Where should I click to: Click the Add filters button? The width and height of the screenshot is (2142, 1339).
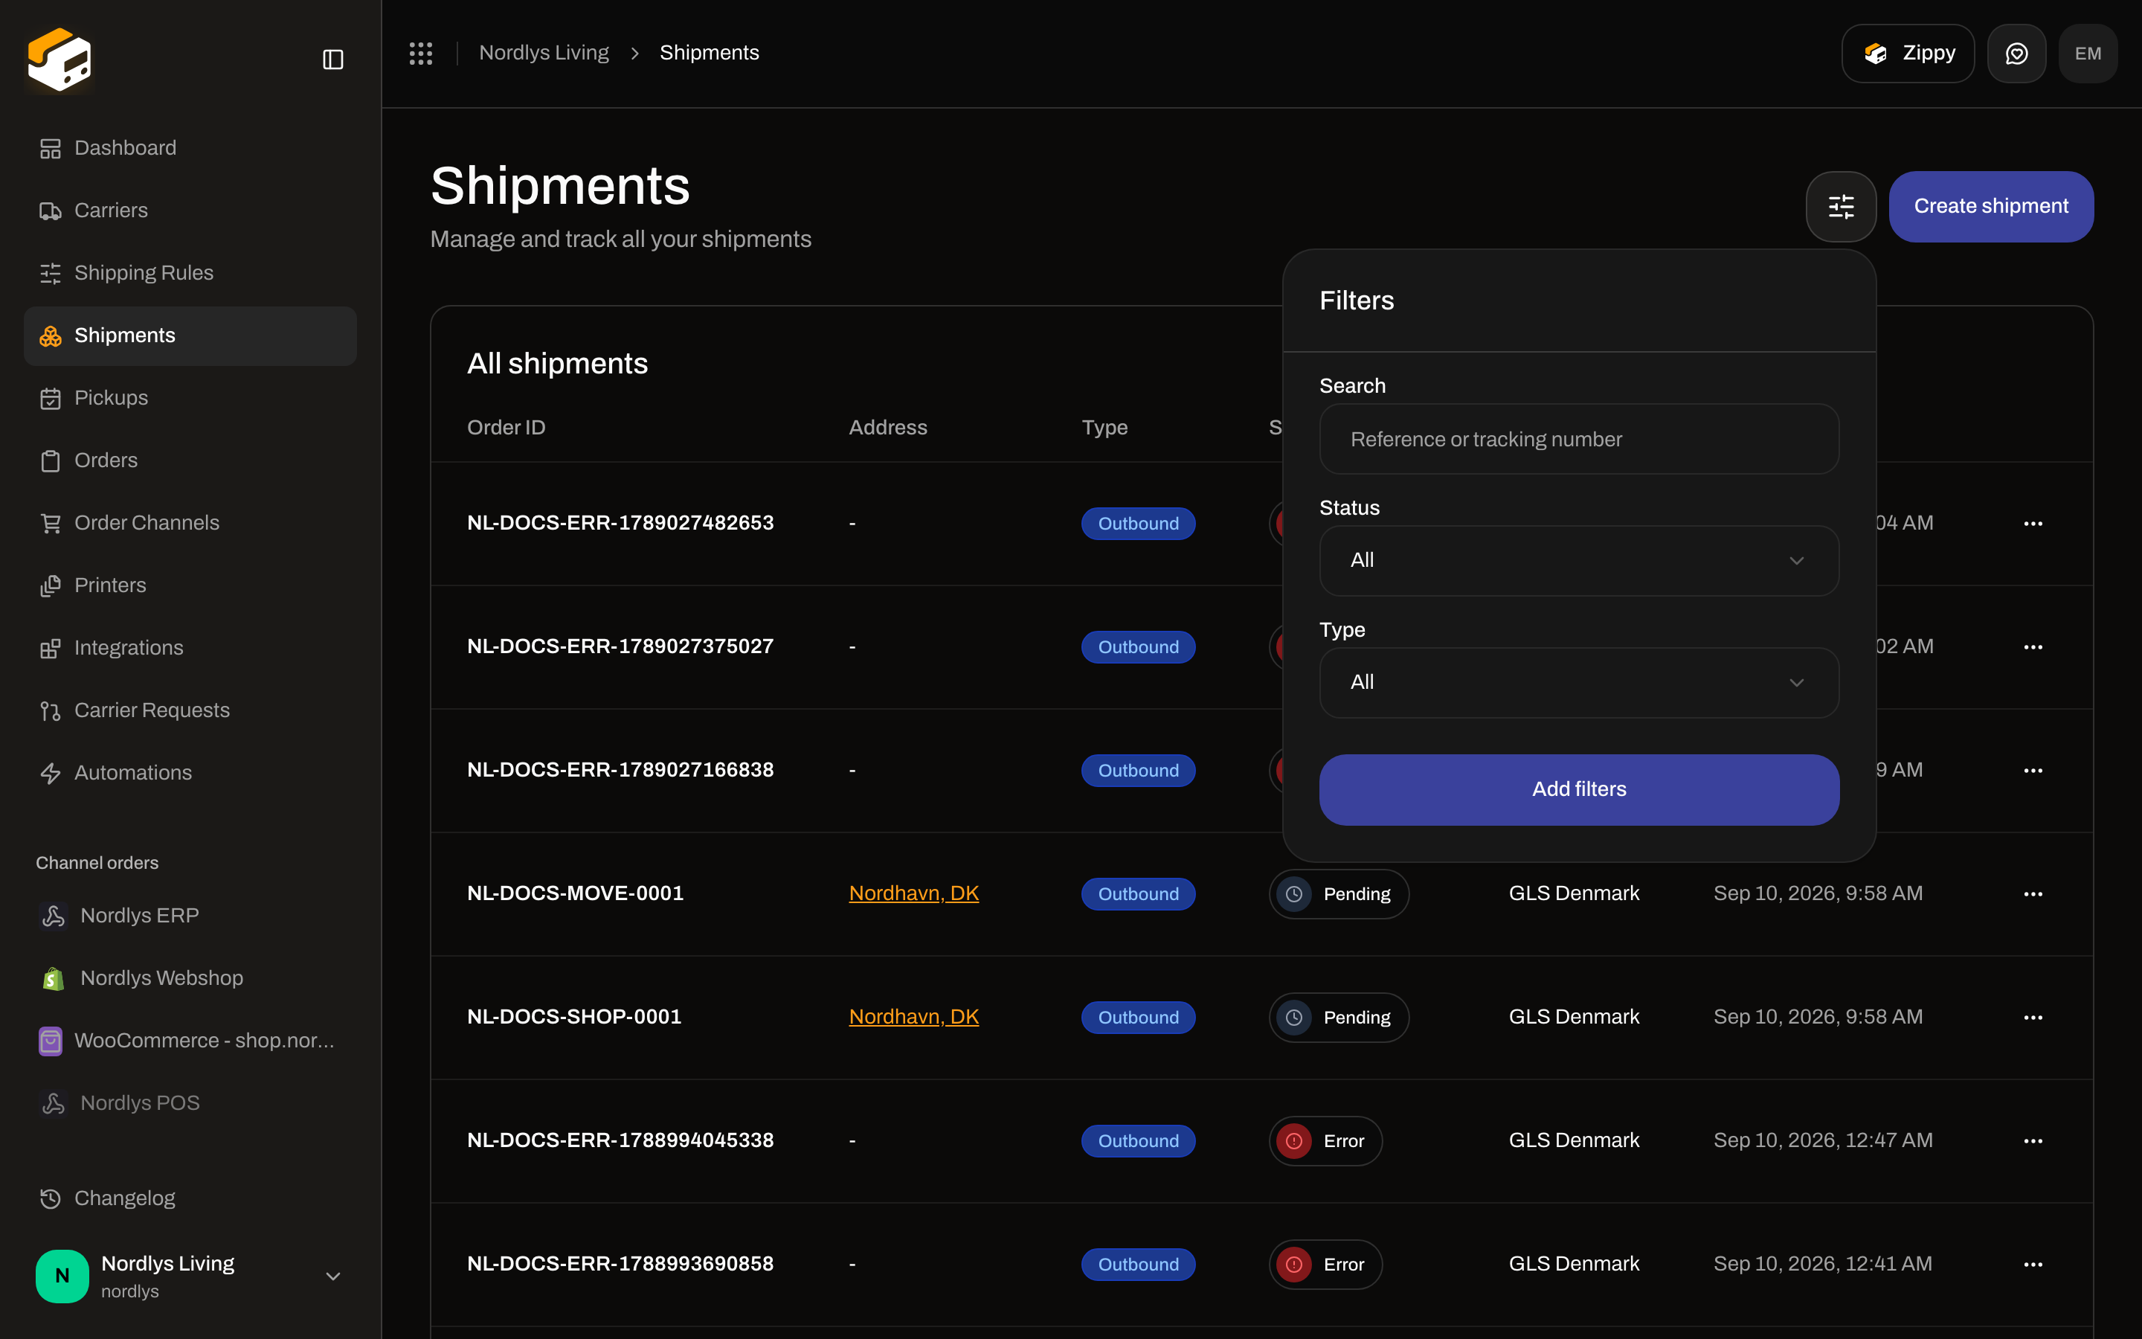[1579, 790]
